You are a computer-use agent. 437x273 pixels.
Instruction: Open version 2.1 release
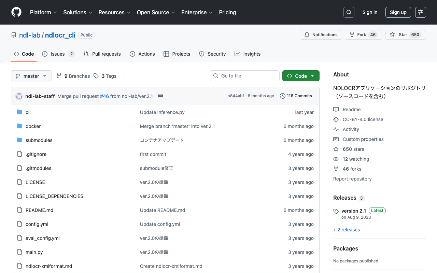(x=353, y=211)
